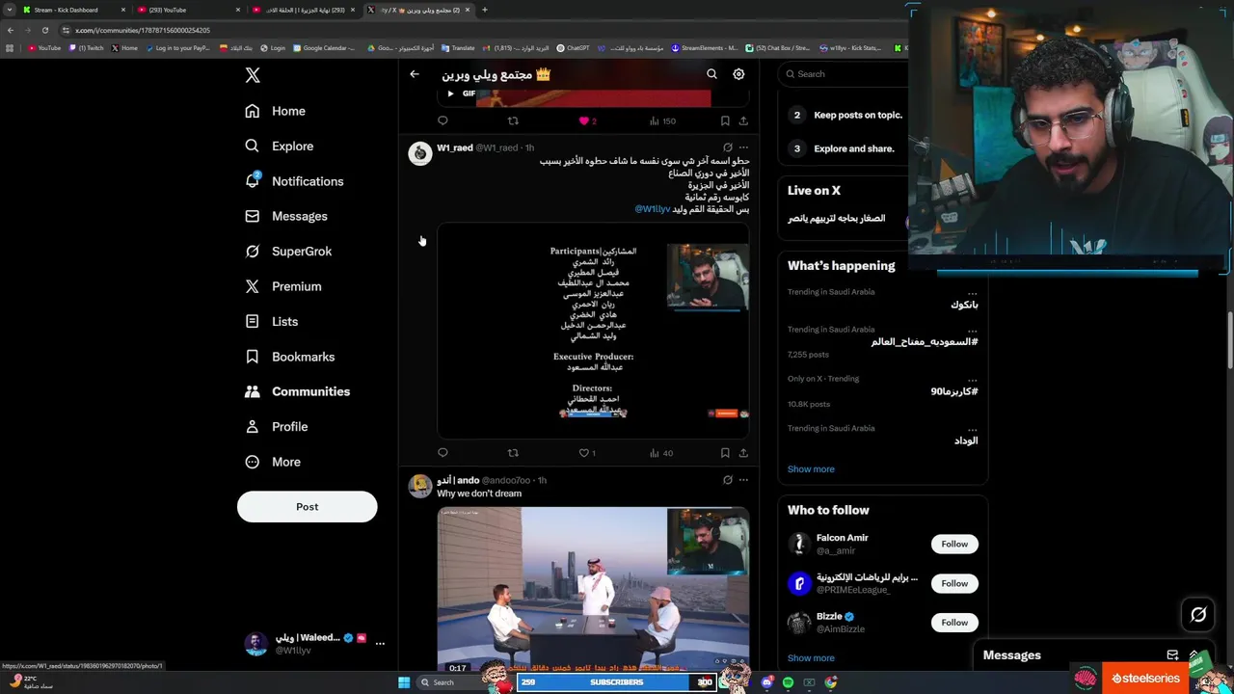Screen dimensions: 1234x694
Task: Switch to the Arabic YouTube video tab
Action: click(303, 10)
